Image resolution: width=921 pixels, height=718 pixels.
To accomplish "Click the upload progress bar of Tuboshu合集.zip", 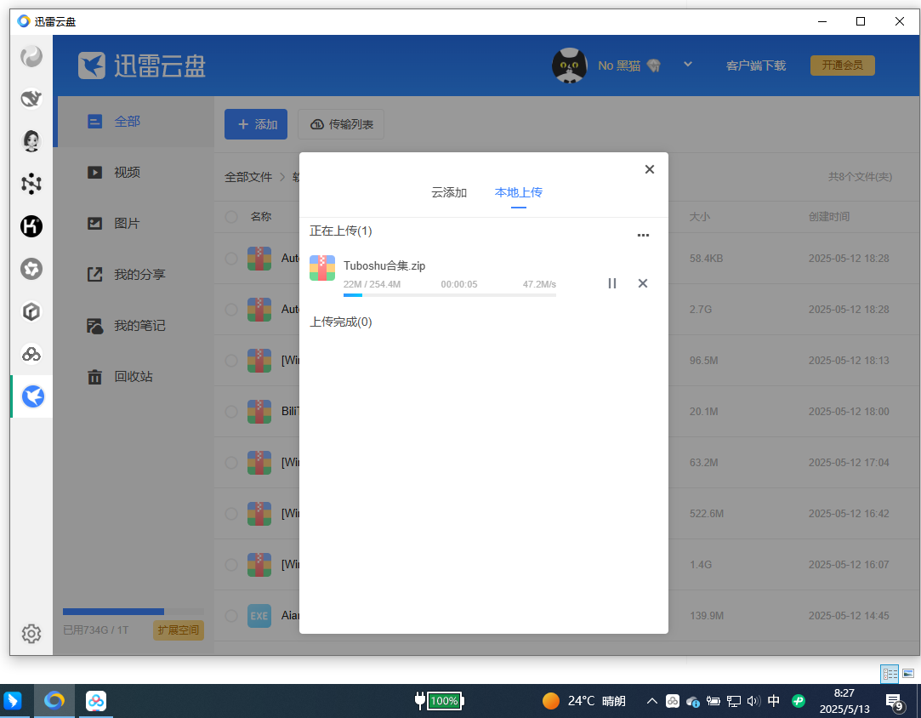I will click(449, 295).
